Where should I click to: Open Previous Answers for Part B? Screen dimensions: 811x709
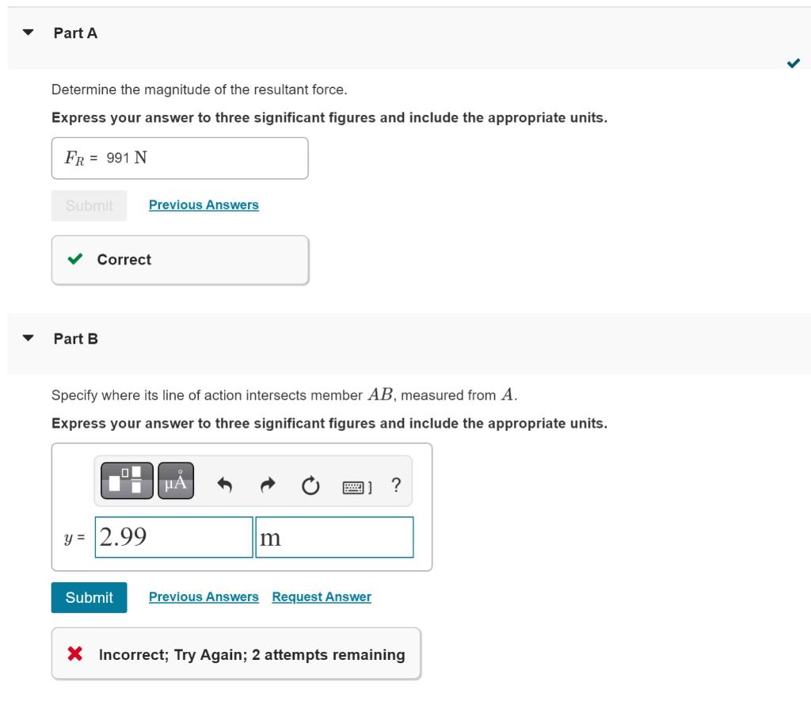(204, 597)
